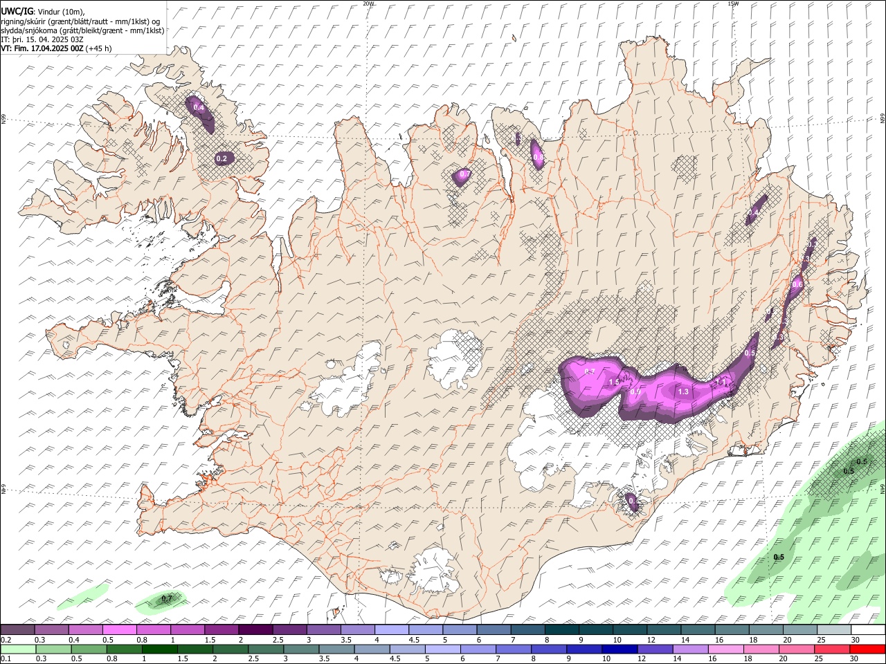This screenshot has width=886, height=664.
Task: Click the small pale-green rain patch off the southwest coast
Action: click(x=83, y=596)
